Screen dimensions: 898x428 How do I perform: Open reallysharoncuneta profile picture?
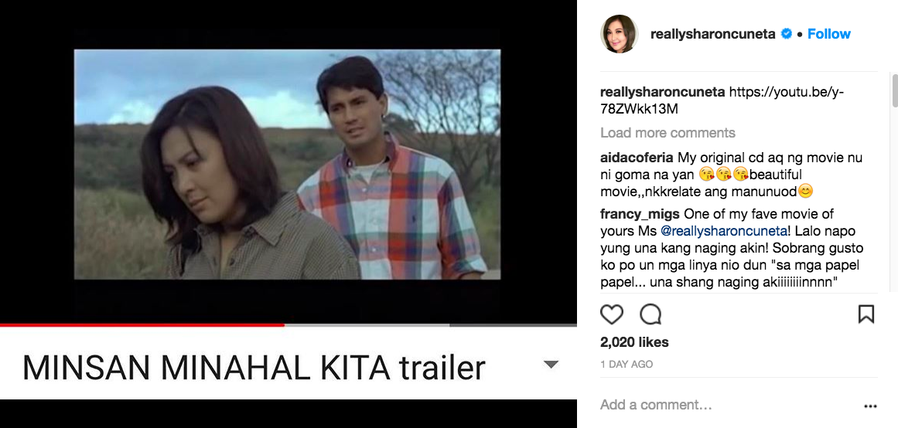(619, 34)
